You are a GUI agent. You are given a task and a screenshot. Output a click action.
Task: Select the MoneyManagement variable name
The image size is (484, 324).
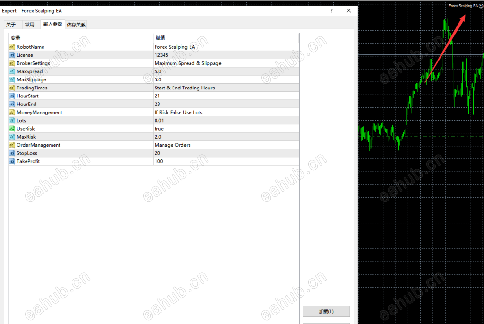pyautogui.click(x=40, y=113)
